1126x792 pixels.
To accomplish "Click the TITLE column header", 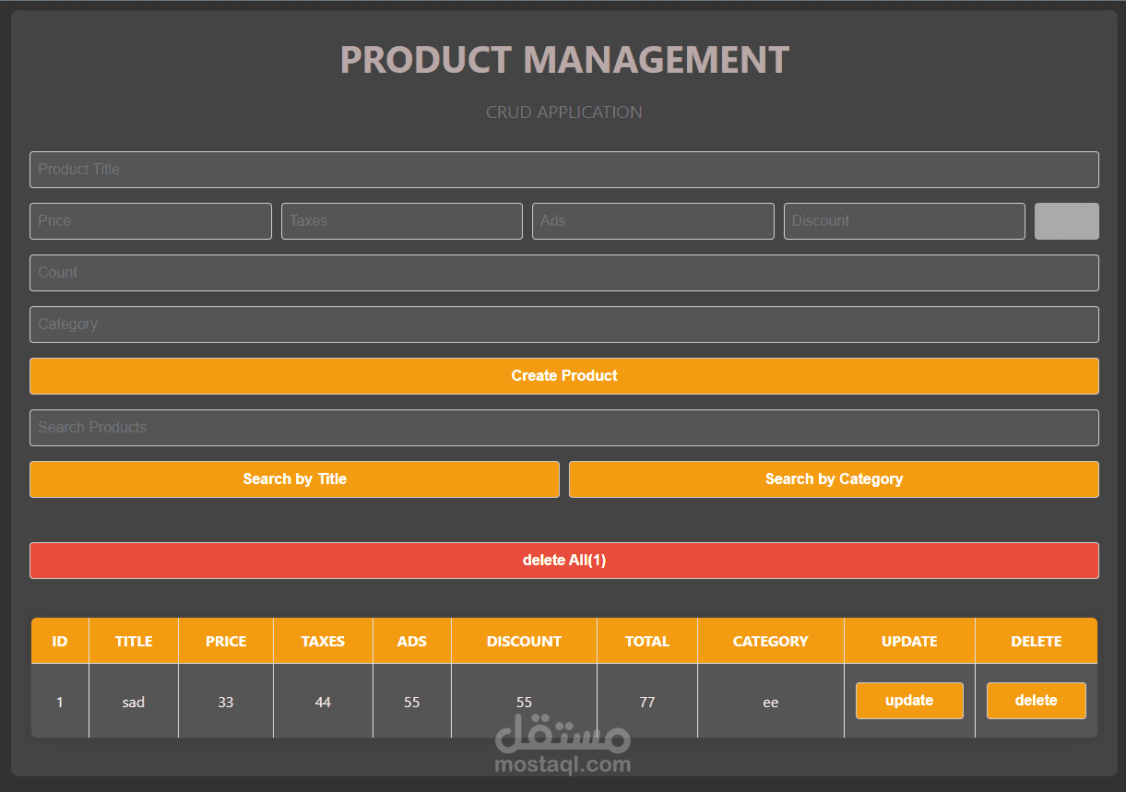I will pos(134,641).
